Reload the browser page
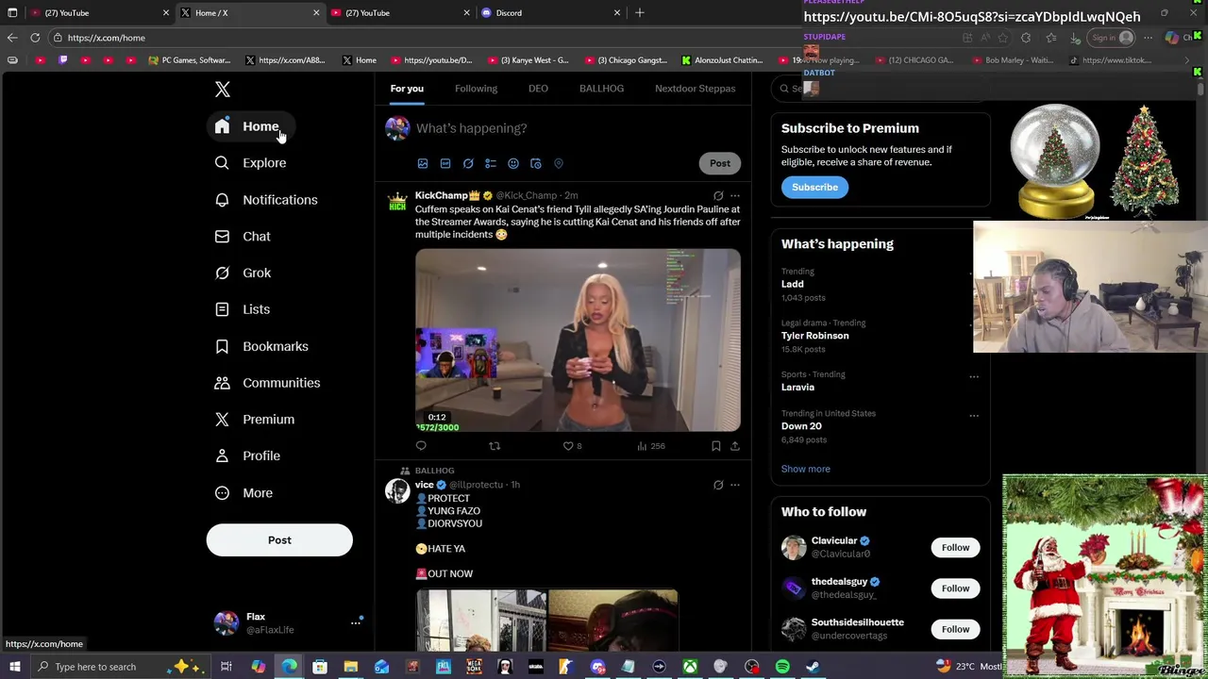This screenshot has width=1208, height=679. [35, 38]
